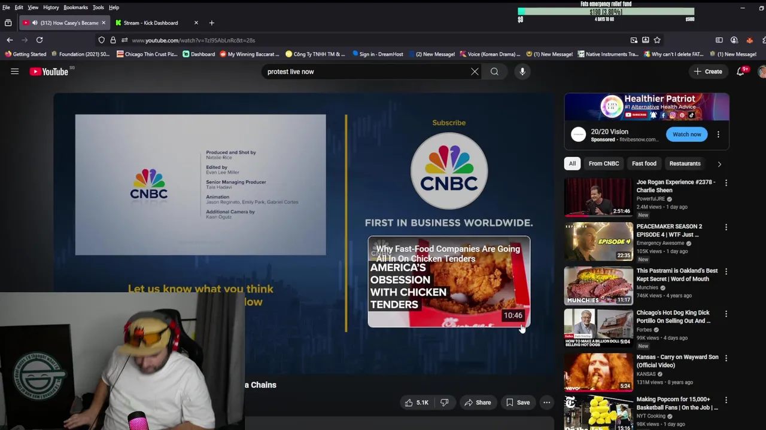Open Firefox account icon
Viewport: 766px width, 430px height.
click(x=734, y=40)
